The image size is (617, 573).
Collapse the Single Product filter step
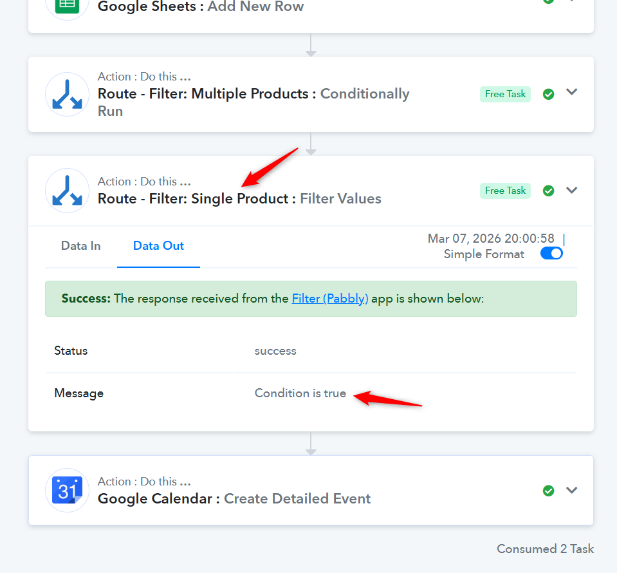[x=571, y=190]
